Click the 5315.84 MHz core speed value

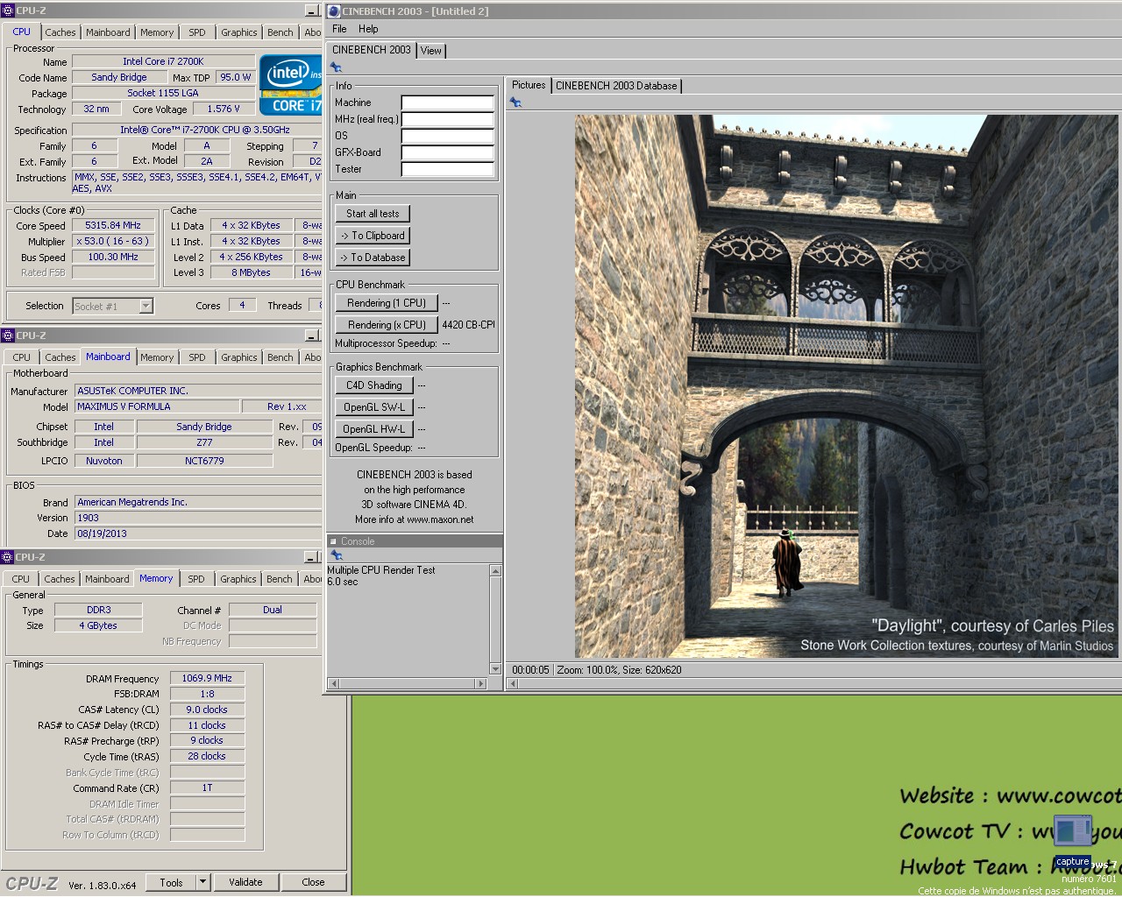click(113, 225)
